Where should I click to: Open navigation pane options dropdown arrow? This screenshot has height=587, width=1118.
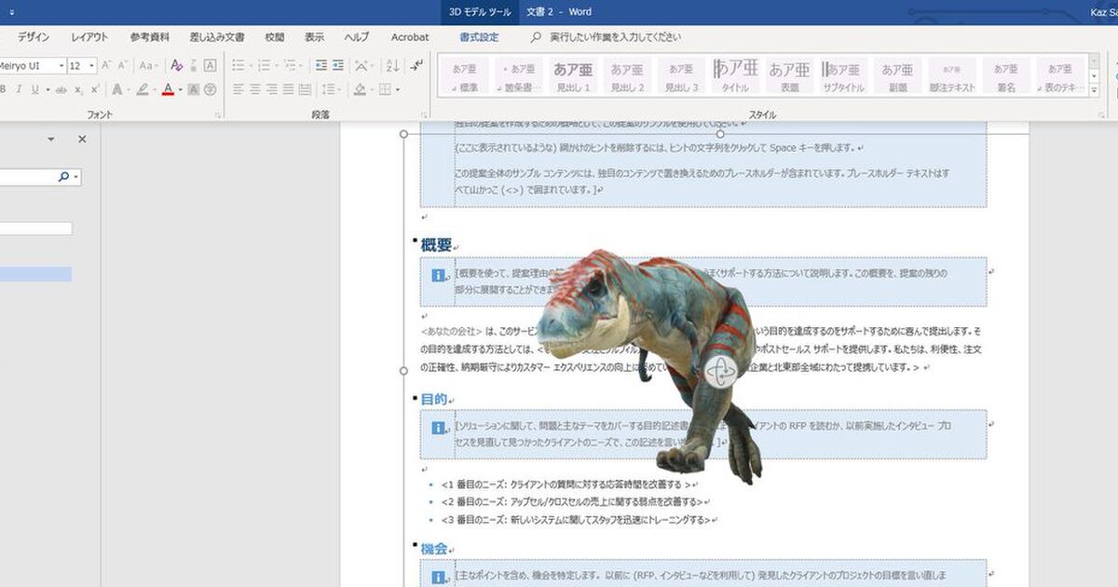(x=50, y=139)
